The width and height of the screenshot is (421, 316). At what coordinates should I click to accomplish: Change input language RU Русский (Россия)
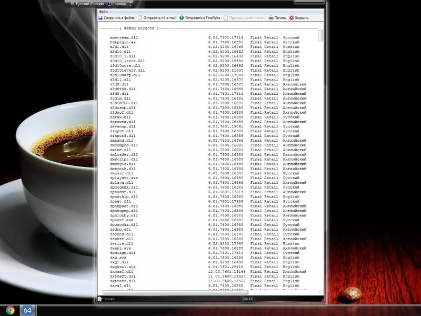(x=87, y=4)
